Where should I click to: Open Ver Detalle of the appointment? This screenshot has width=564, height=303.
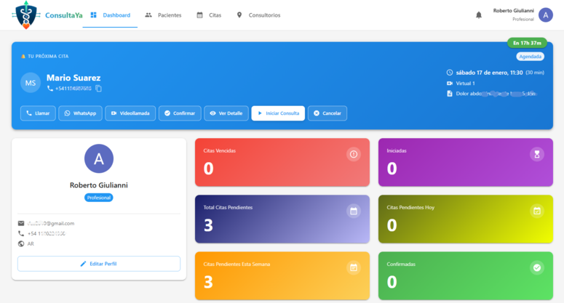(x=226, y=113)
